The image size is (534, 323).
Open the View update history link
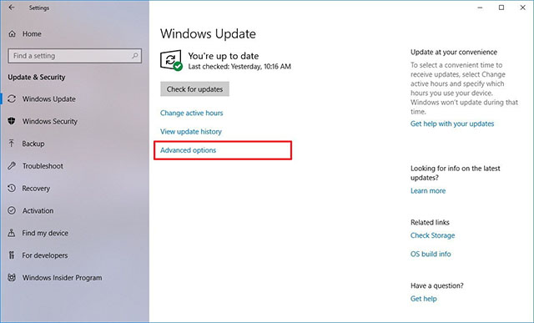[x=191, y=132]
